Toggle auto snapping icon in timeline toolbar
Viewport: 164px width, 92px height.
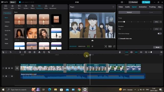tap(131, 52)
